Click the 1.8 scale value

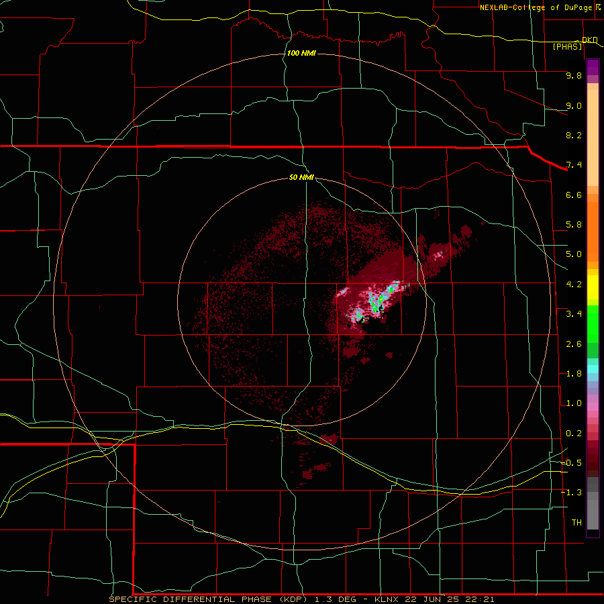pos(574,374)
